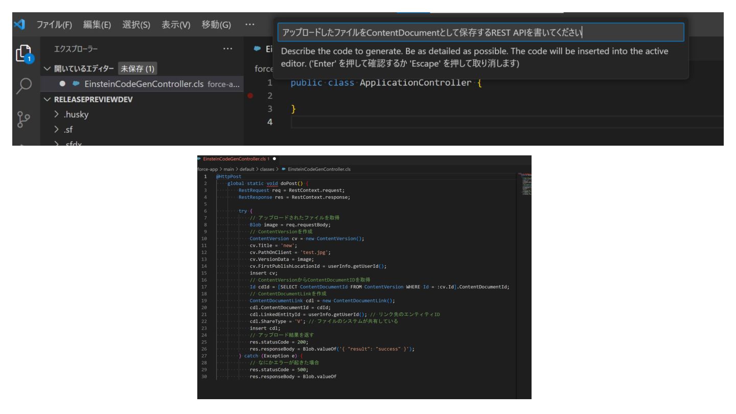
Task: Open the 編集(E) menu
Action: 97,24
